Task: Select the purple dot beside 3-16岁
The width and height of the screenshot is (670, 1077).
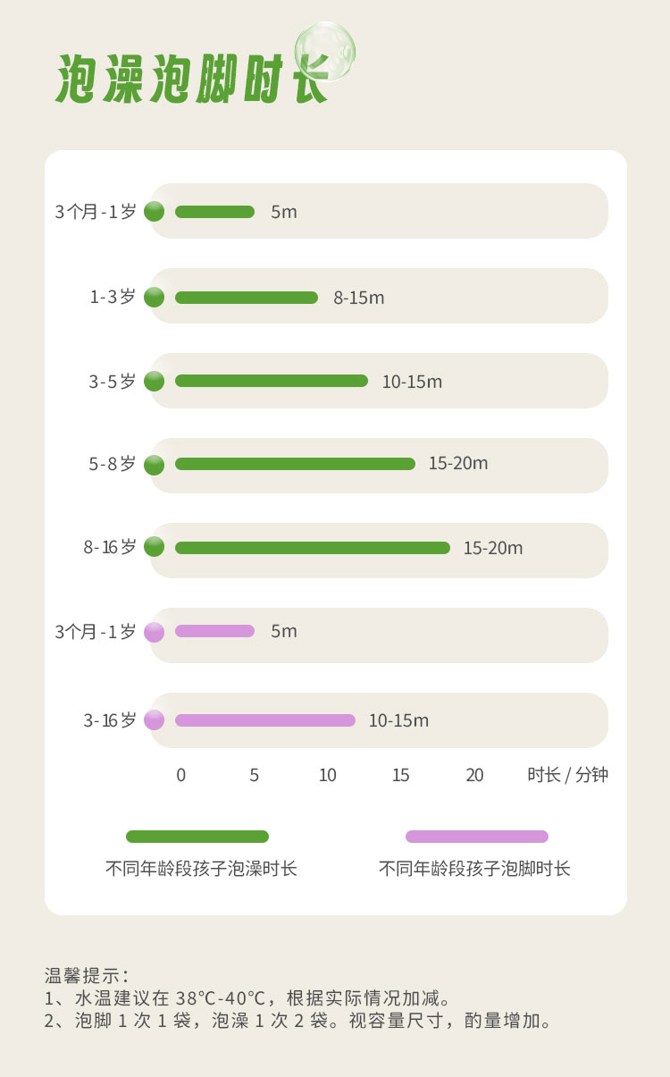Action: pyautogui.click(x=155, y=719)
